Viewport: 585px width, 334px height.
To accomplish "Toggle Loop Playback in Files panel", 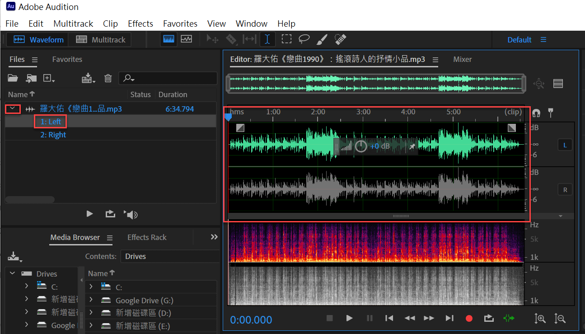I will (110, 214).
